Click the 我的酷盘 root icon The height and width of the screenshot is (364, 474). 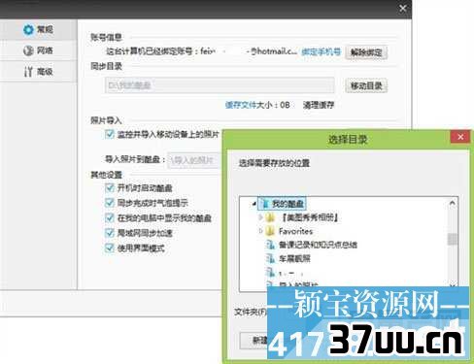[x=265, y=204]
